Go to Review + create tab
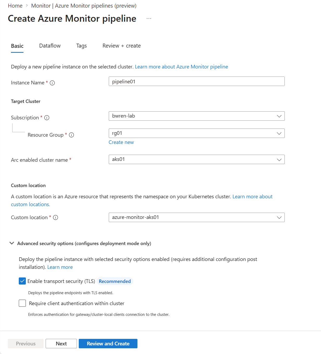This screenshot has width=321, height=354. (x=122, y=46)
